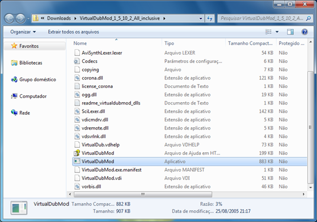Expand the view options dropdown arrow

277,32
